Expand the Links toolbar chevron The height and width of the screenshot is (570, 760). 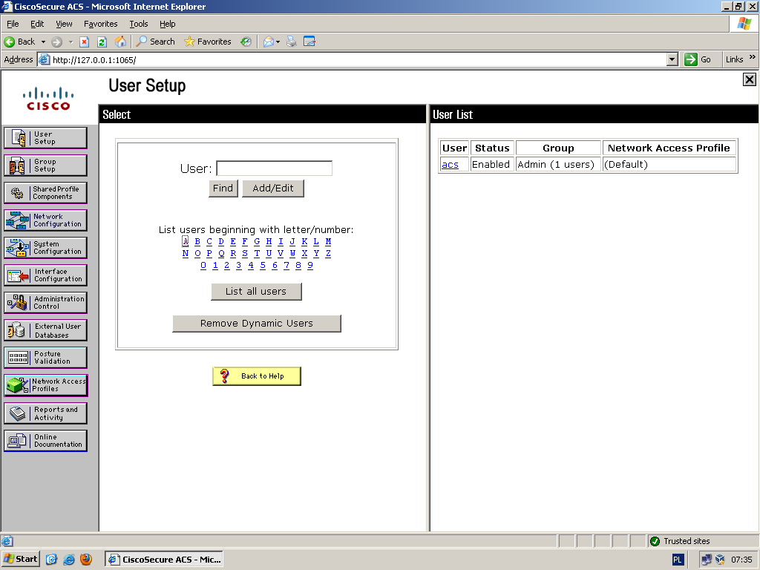[753, 57]
